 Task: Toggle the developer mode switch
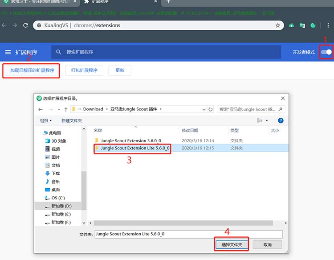[326, 52]
